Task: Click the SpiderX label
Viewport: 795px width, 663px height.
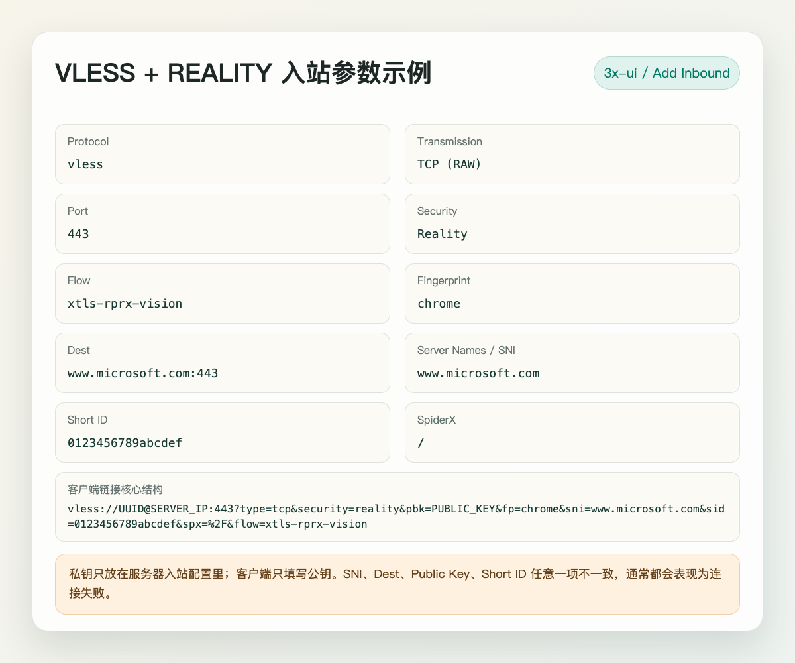Action: (x=436, y=420)
